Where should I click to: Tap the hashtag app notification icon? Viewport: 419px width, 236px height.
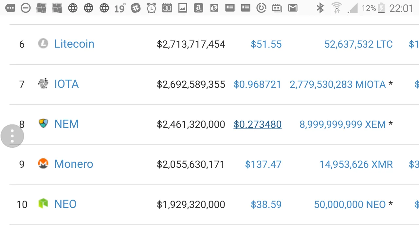[x=136, y=8]
